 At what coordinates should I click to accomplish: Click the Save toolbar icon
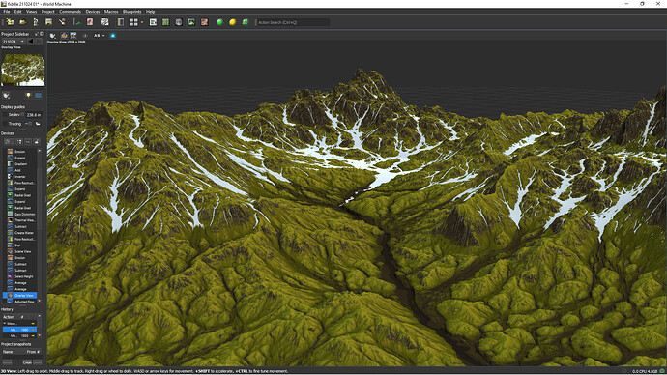48,22
